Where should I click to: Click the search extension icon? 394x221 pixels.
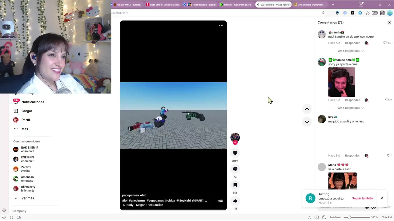click(345, 13)
